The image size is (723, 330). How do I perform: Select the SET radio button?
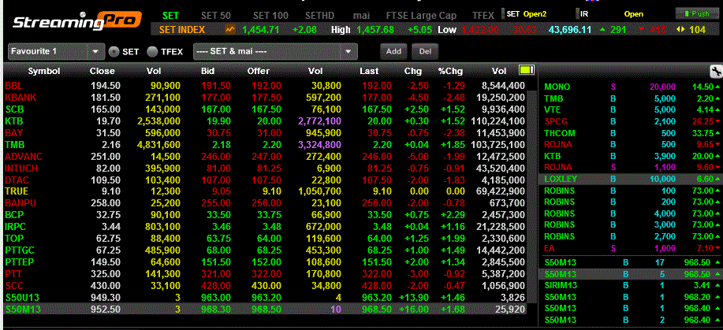[x=114, y=52]
